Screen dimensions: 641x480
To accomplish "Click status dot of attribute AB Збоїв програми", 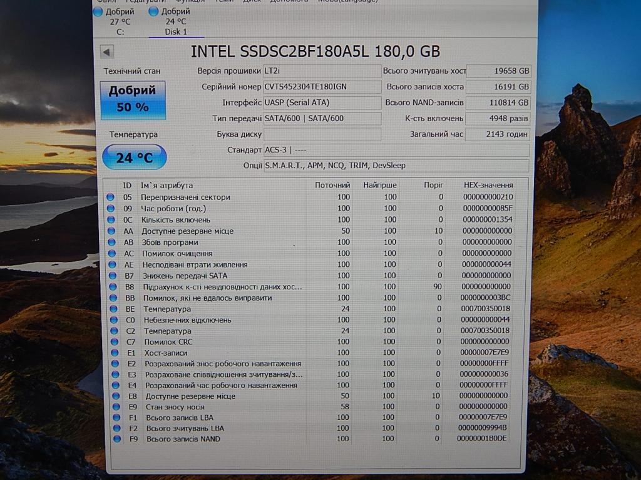I will 111,242.
